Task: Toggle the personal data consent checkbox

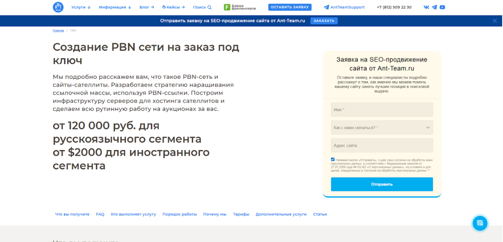Action: tap(333, 159)
